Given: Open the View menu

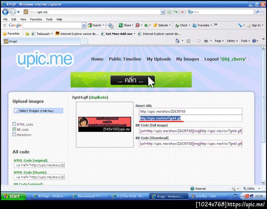Looking at the screenshot, I should coord(23,19).
